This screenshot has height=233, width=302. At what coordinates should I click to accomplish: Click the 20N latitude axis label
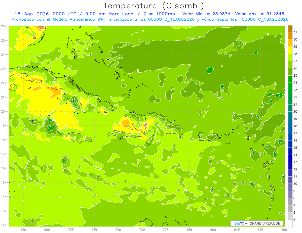point(4,111)
